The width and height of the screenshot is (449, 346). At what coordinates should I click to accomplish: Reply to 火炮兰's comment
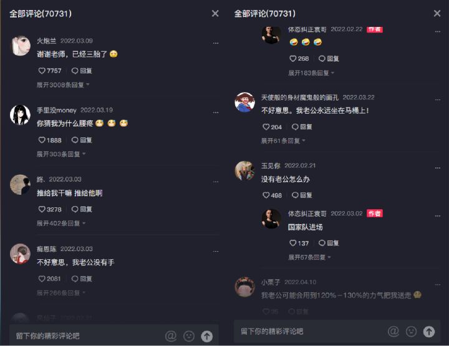click(x=82, y=71)
